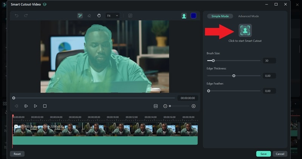Close the Smart Cutout-Video window
The height and width of the screenshot is (159, 302).
[x=285, y=4]
